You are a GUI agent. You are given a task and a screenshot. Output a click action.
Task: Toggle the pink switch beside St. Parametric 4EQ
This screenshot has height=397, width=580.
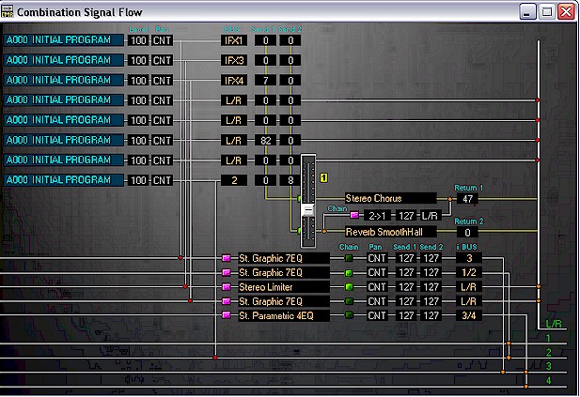(226, 316)
